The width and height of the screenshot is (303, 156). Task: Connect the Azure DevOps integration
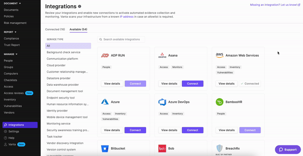coord(192,130)
